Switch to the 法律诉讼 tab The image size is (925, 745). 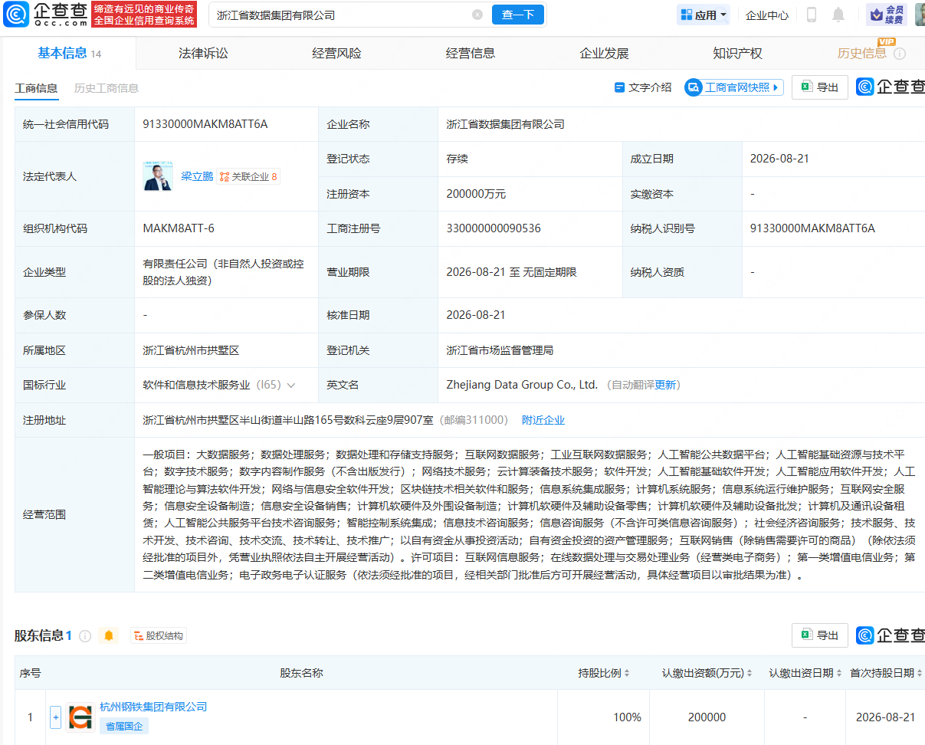203,53
